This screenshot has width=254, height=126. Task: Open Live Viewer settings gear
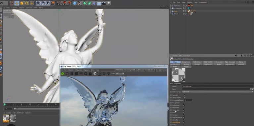point(85,74)
